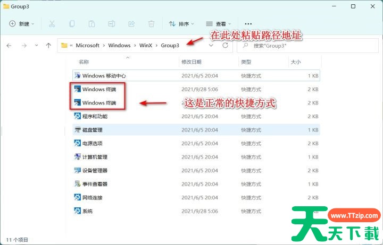Click the Group3 title bar folder icon
Viewport: 383px width, 245px height.
coord(6,6)
